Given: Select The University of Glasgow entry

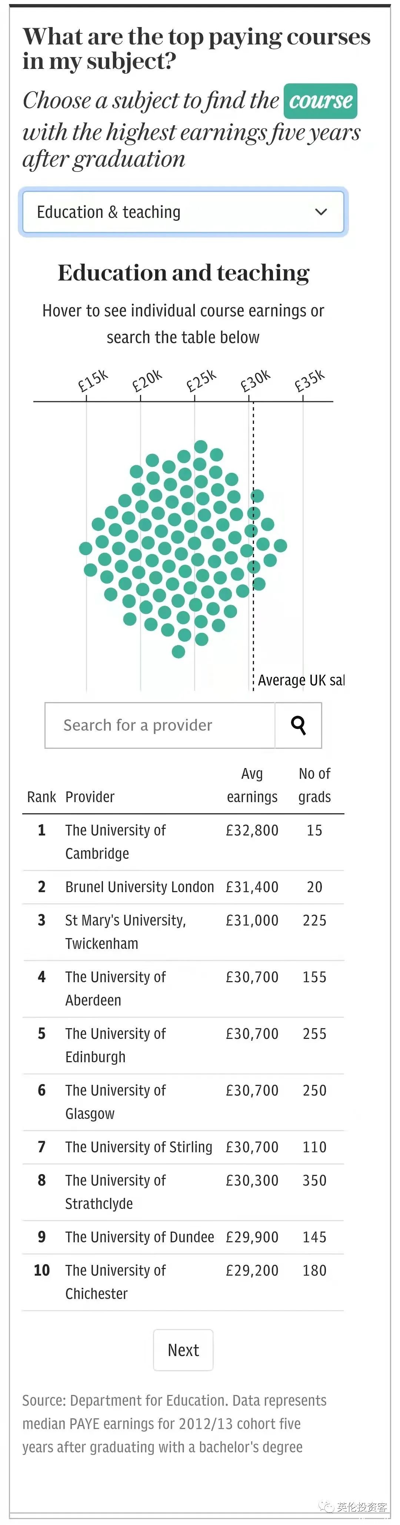Looking at the screenshot, I should coord(183,1102).
